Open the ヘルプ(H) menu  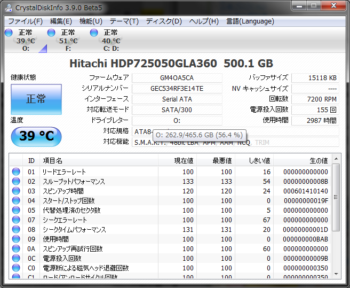tap(204, 21)
